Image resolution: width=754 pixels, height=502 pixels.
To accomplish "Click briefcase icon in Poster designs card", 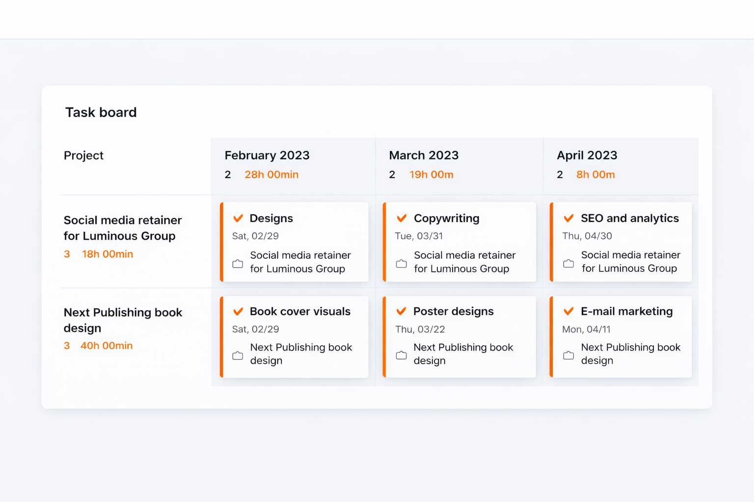I will [401, 355].
